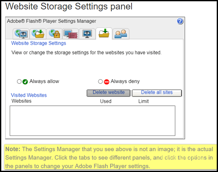218x172 pixels.
Task: Click the Used column header
Action: 106,101
